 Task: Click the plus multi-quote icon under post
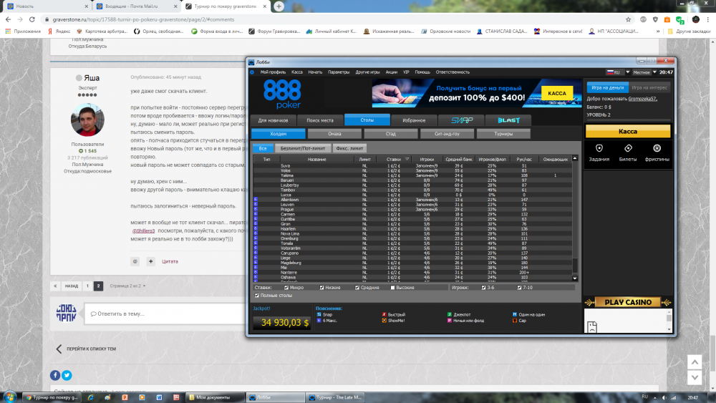(150, 261)
